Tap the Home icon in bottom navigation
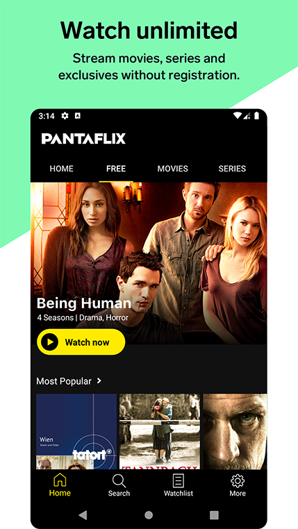The width and height of the screenshot is (298, 529). coord(60,480)
